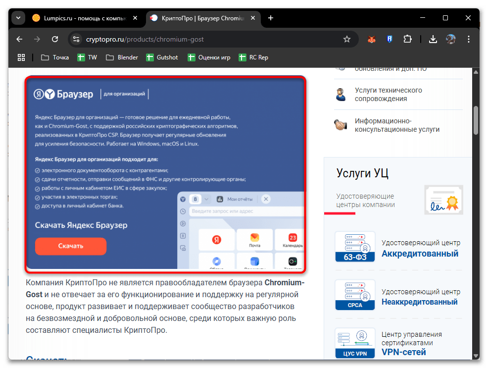Image resolution: width=488 pixels, height=368 pixels.
Task: Open Неаккредитованный certification center link
Action: (420, 302)
